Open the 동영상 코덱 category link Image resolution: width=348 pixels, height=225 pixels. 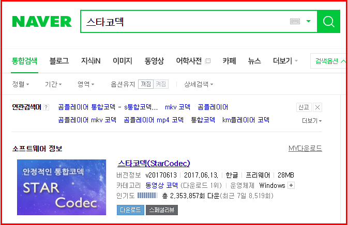(161, 185)
